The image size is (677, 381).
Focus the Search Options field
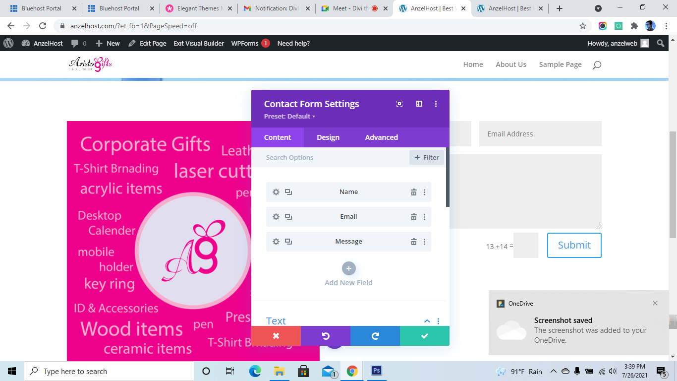(335, 157)
